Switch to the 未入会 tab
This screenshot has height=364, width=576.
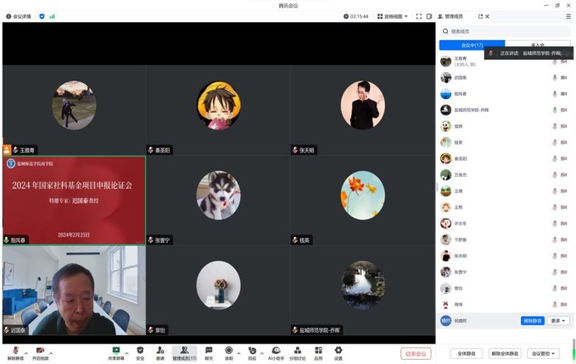[538, 45]
